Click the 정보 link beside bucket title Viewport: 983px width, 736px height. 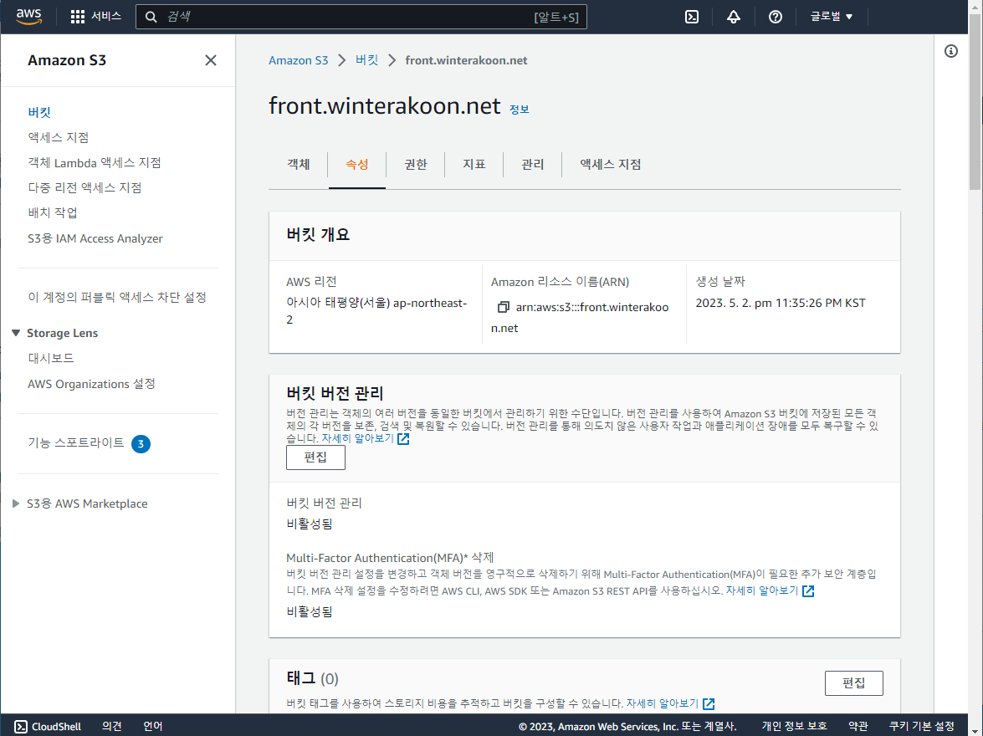(519, 110)
